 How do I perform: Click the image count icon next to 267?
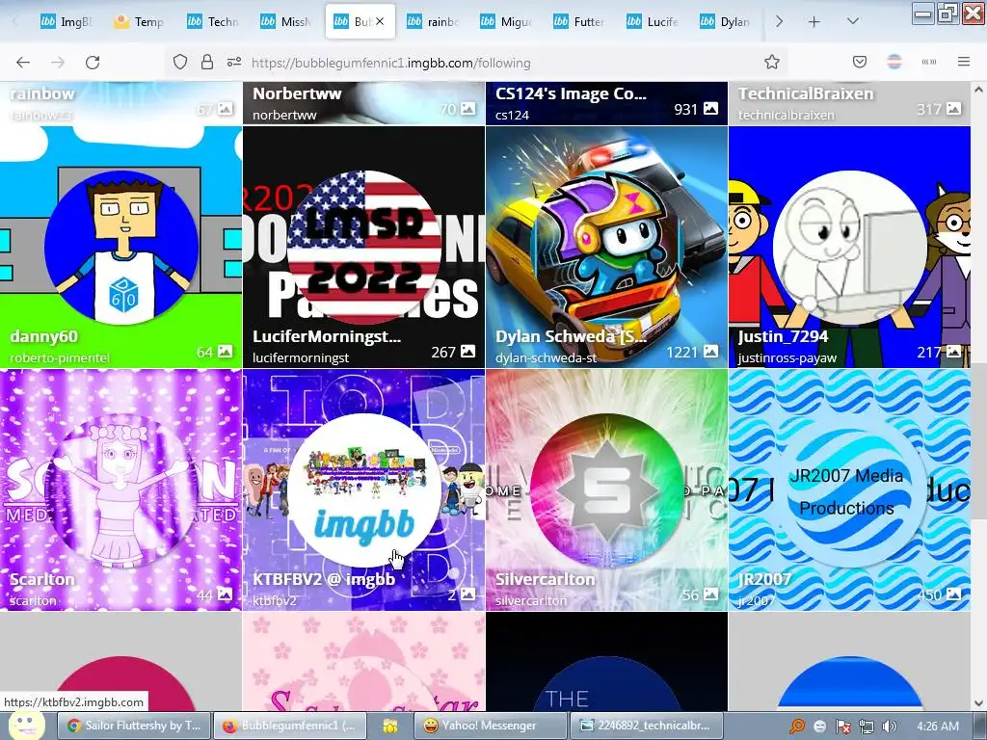[x=467, y=351]
